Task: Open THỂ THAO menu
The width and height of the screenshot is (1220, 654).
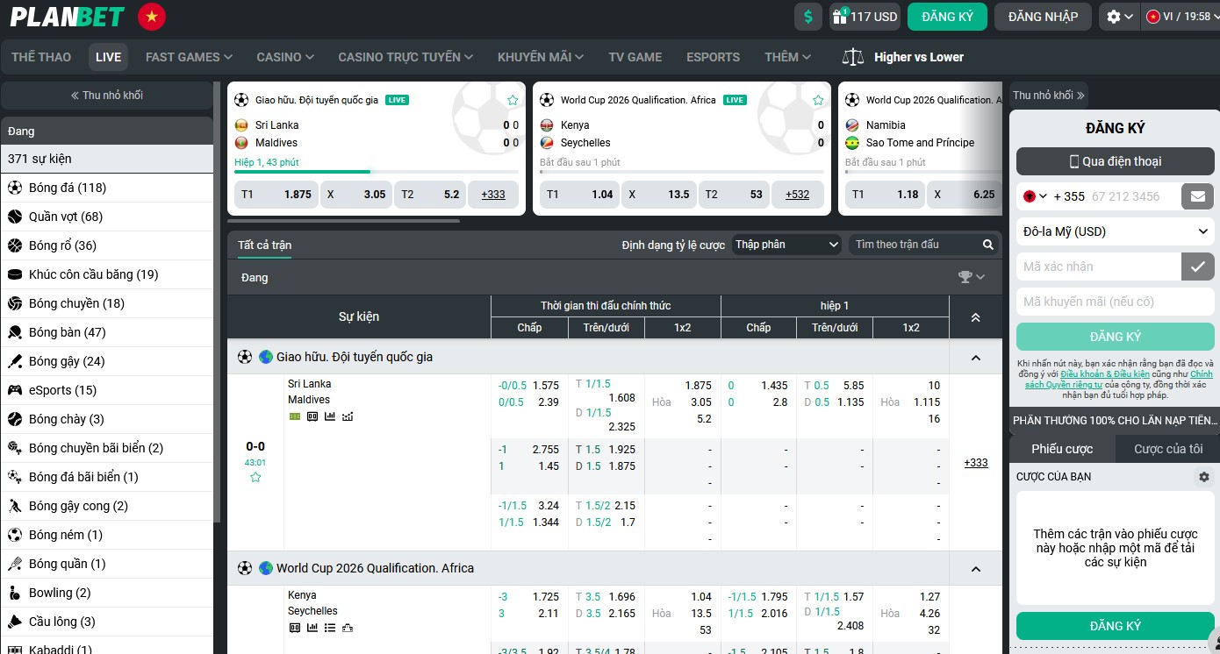Action: [x=41, y=57]
